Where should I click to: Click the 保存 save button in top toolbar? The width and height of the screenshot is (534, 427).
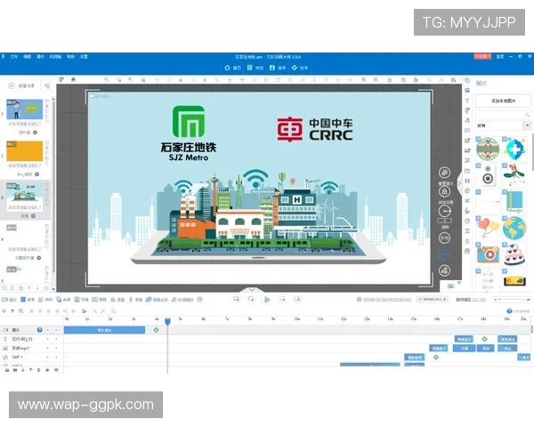pyautogui.click(x=279, y=68)
